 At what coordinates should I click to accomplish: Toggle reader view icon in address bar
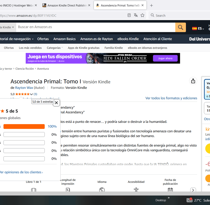pos(129,15)
